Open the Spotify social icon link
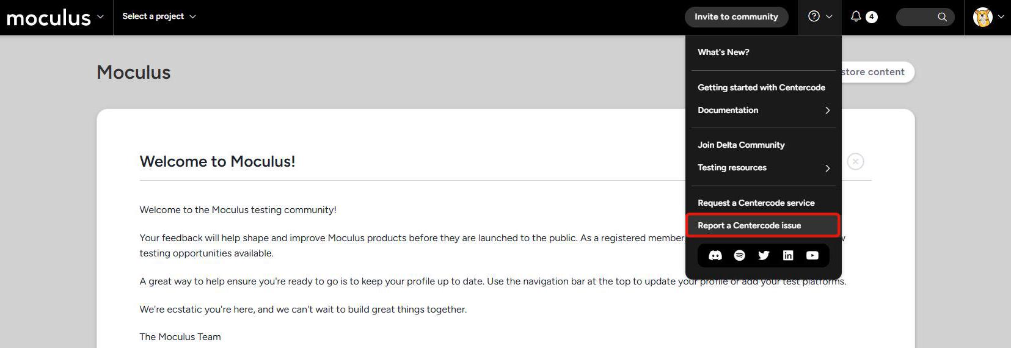The height and width of the screenshot is (348, 1011). tap(739, 255)
